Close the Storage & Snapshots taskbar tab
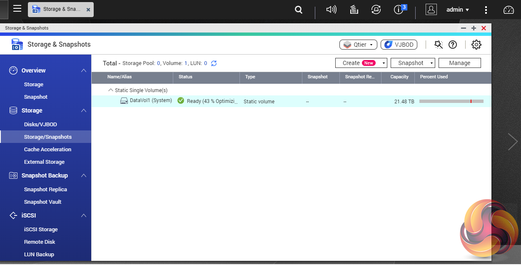Image resolution: width=521 pixels, height=265 pixels. (88, 9)
